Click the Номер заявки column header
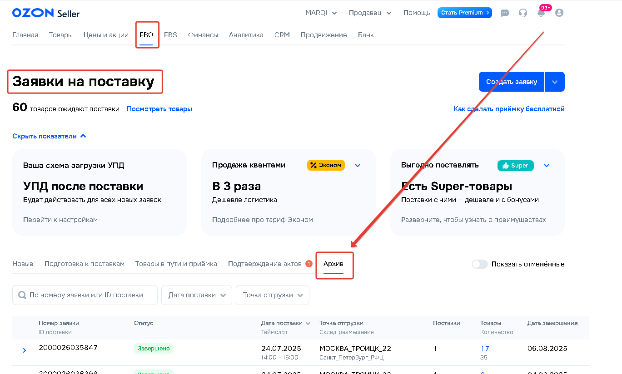 click(59, 323)
